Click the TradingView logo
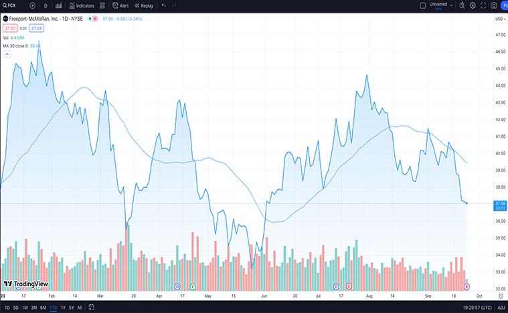 [26, 284]
